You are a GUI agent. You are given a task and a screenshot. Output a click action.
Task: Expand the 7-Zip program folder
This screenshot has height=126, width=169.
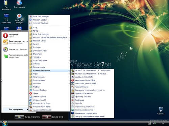pyautogui.click(x=49, y=28)
